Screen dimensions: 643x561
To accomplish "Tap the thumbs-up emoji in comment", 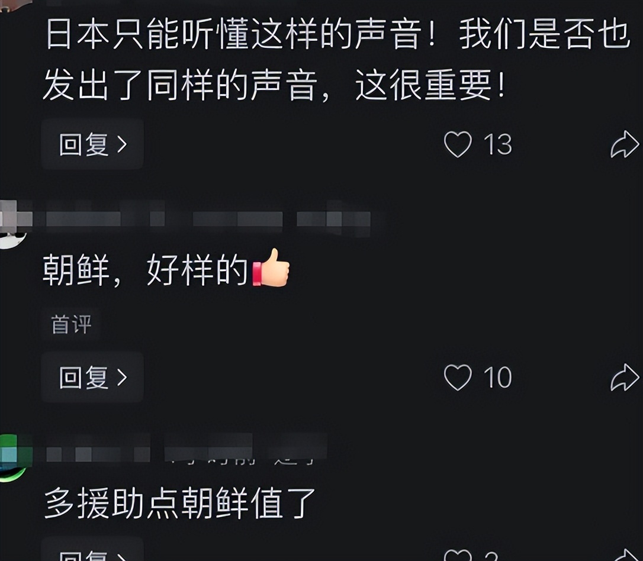I will tap(271, 268).
